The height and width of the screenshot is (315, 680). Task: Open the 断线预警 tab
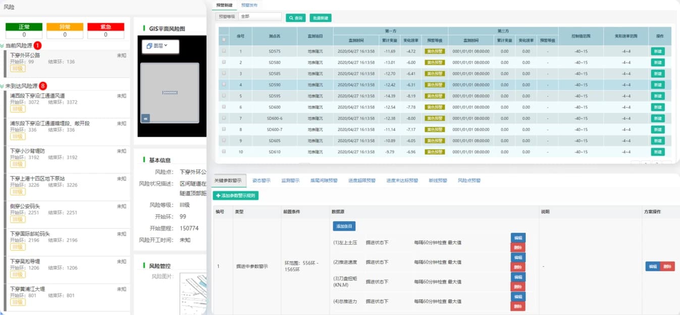(x=438, y=180)
